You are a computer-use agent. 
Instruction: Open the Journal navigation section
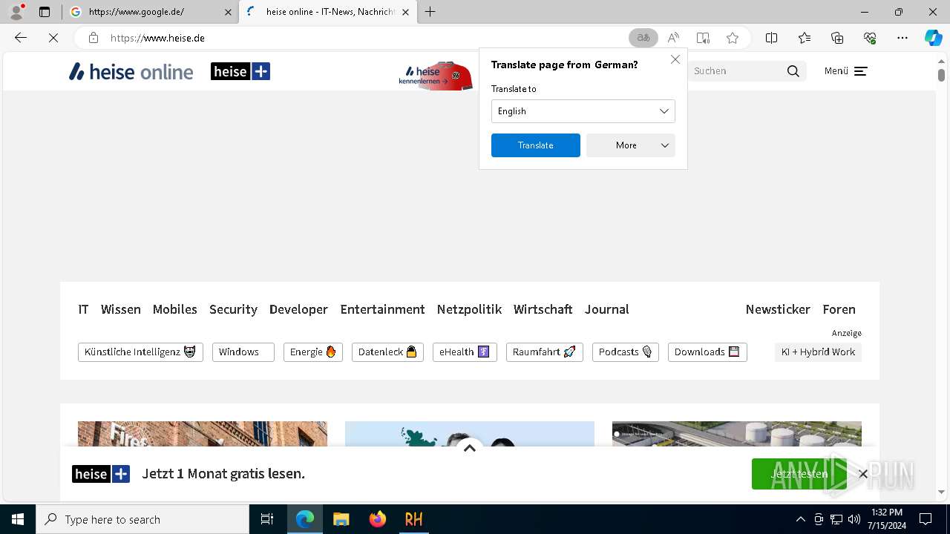[606, 309]
